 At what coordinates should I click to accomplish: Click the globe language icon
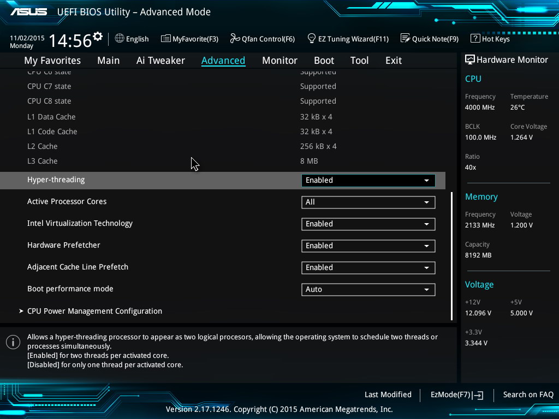click(120, 39)
